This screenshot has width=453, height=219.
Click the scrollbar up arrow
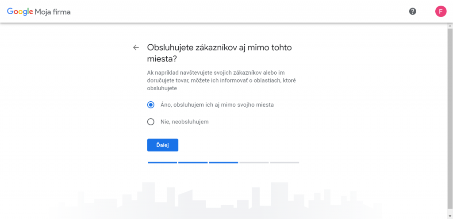[x=450, y=26]
